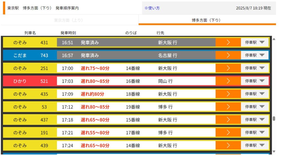Open the ※使い方 help link
The image size is (282, 156).
pos(152,8)
